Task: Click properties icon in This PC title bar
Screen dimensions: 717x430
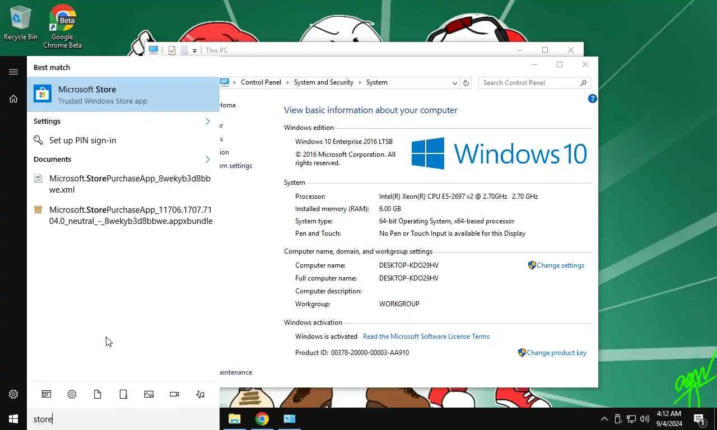Action: click(x=171, y=50)
